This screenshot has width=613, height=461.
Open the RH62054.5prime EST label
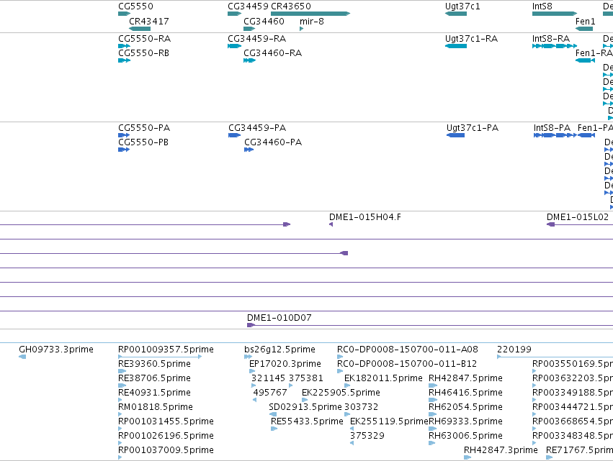point(465,407)
